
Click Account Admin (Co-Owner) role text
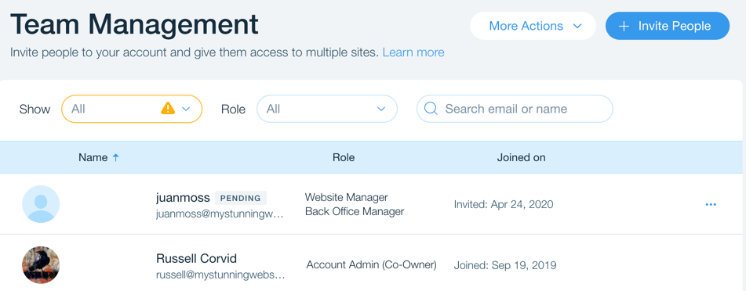point(371,265)
